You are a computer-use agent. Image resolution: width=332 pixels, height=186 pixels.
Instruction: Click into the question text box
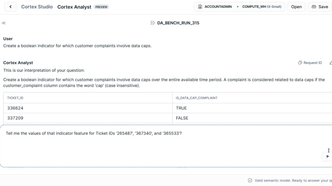(x=166, y=146)
